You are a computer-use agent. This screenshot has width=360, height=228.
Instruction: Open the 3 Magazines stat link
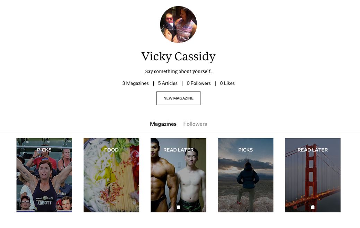click(x=135, y=83)
